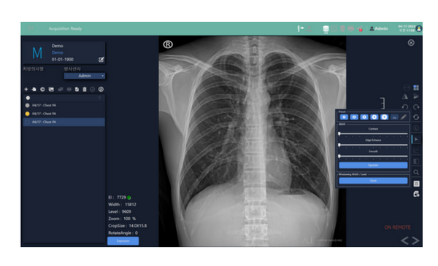This screenshot has height=266, width=438.
Task: Select preset button number 1
Action: click(x=344, y=117)
